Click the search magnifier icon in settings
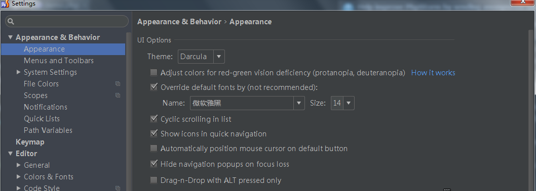Screen dimensions: 536x191 point(11,22)
